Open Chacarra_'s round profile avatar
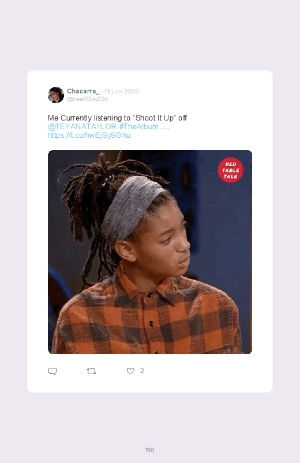Screen dimensions: 300x463 (56, 95)
